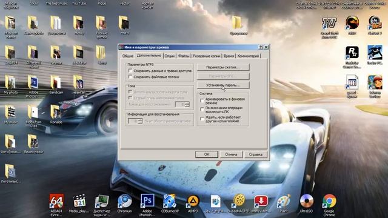Open the My photo folder

10,83
